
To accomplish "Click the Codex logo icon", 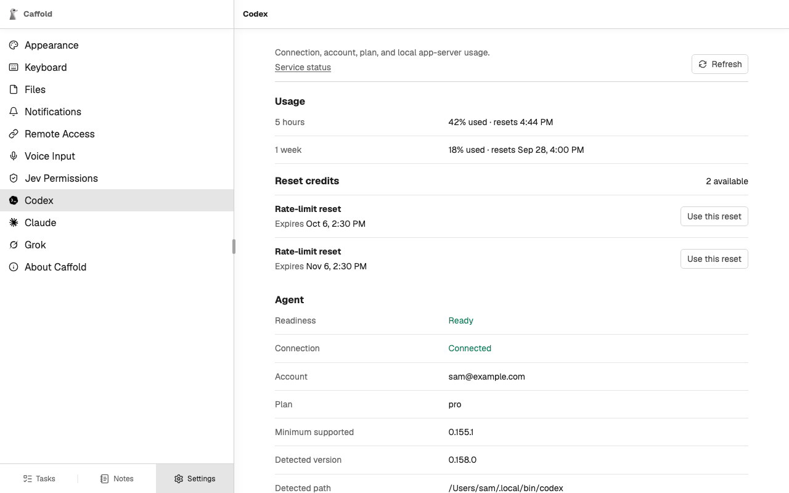I will [14, 200].
